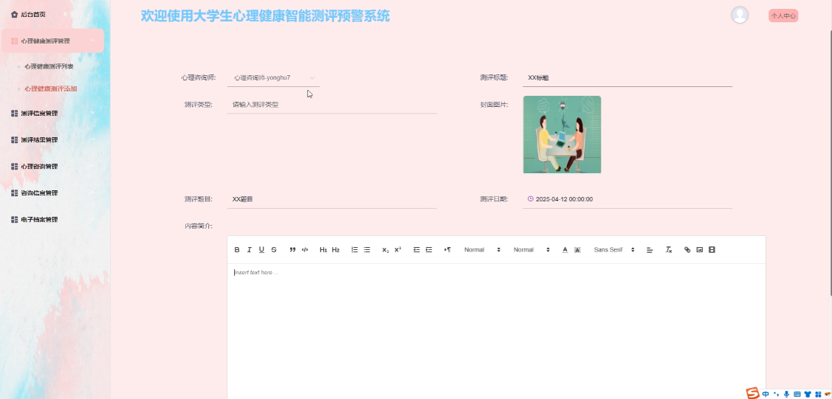
Task: Apply subscript formatting
Action: coord(386,249)
